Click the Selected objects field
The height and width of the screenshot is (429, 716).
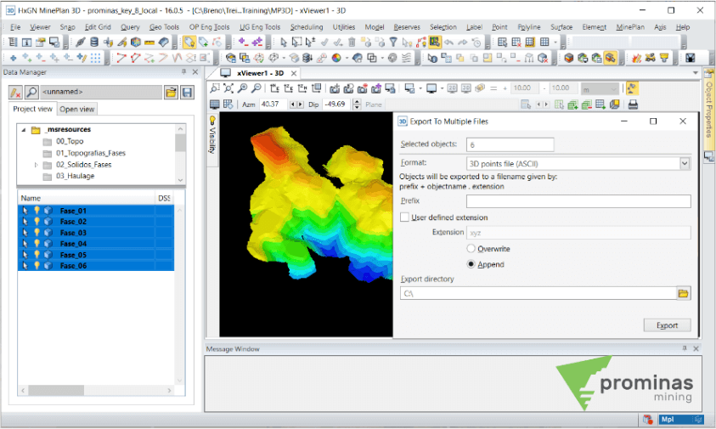(510, 144)
